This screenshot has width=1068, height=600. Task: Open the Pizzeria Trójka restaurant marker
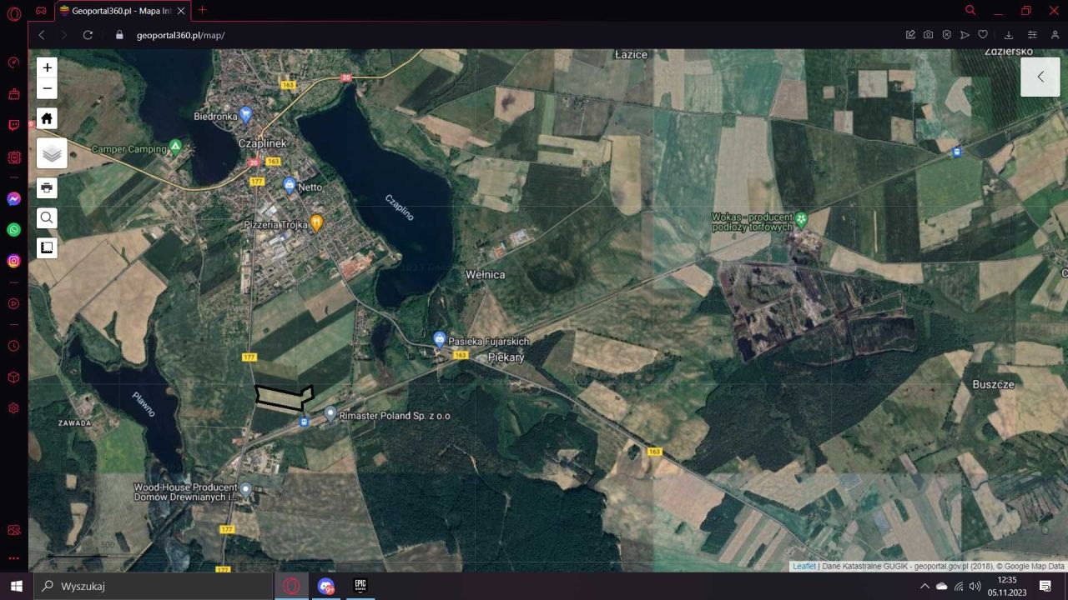(316, 222)
